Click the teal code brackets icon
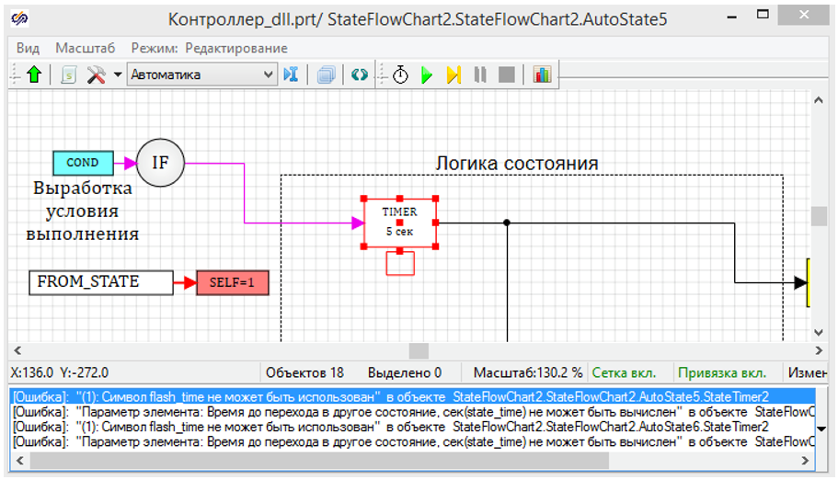Image resolution: width=838 pixels, height=480 pixels. click(359, 74)
